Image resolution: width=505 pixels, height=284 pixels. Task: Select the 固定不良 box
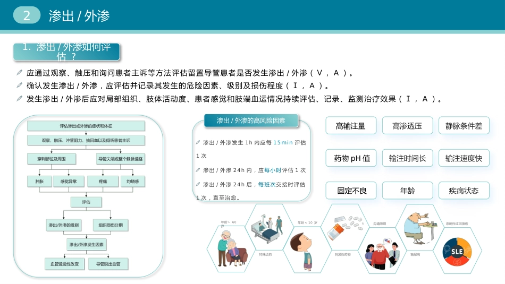[351, 191]
